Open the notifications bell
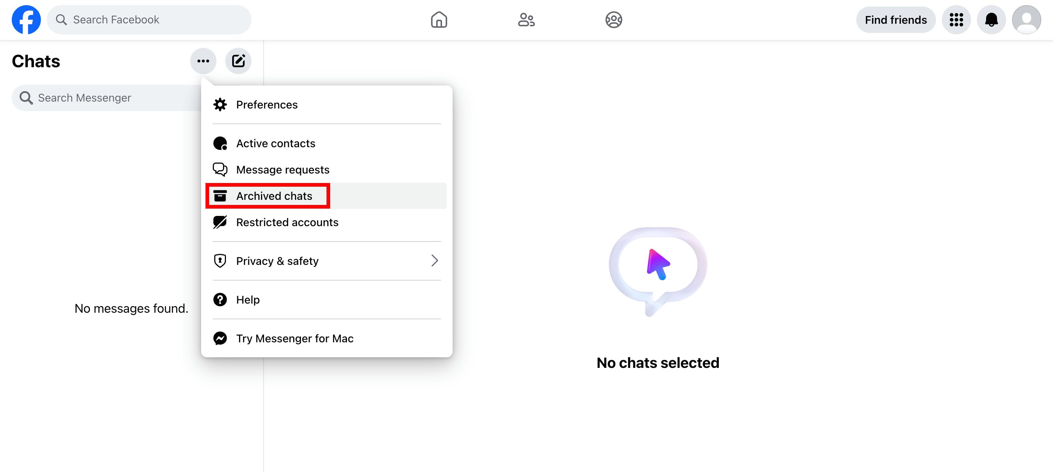The image size is (1053, 472). coord(991,19)
